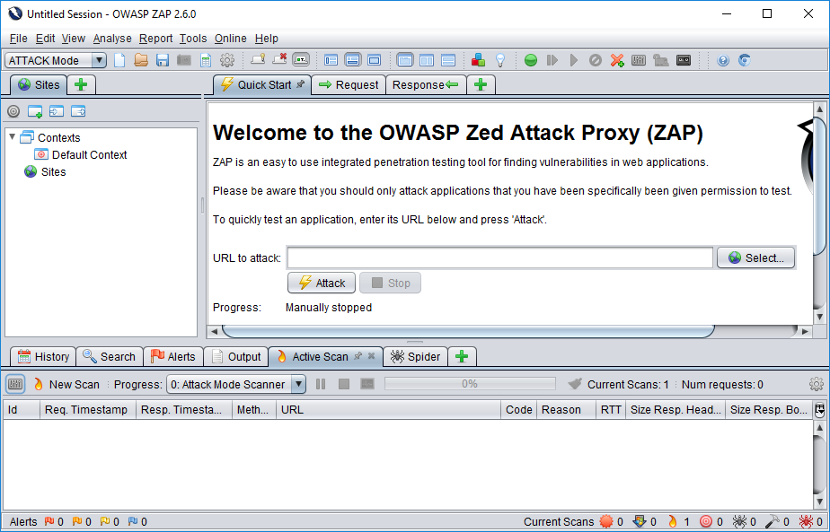Open the Analyse menu
The width and height of the screenshot is (830, 532).
click(112, 38)
